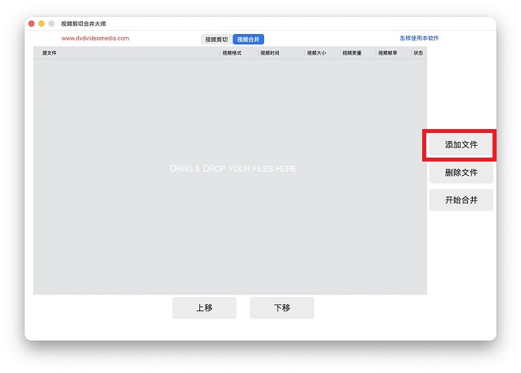Screen dimensions: 521x373
Task: Visit the www.dvdvideomedia.com link
Action: click(95, 38)
